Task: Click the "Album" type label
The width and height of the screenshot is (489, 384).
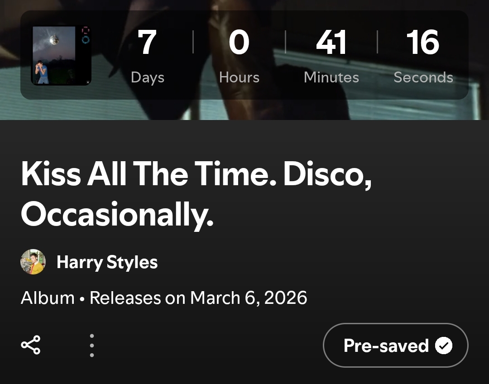Action: click(x=48, y=298)
